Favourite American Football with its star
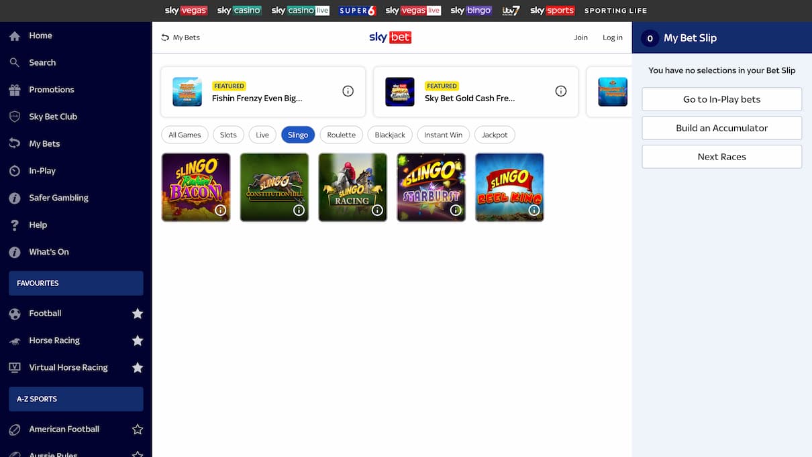Viewport: 812px width, 457px height. [138, 430]
